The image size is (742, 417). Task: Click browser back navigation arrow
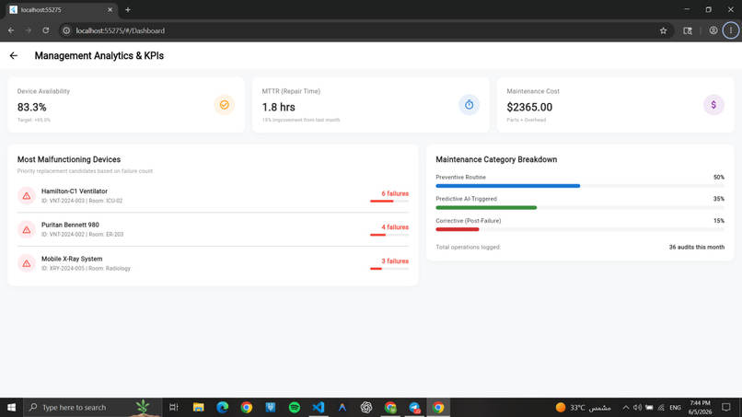(11, 30)
